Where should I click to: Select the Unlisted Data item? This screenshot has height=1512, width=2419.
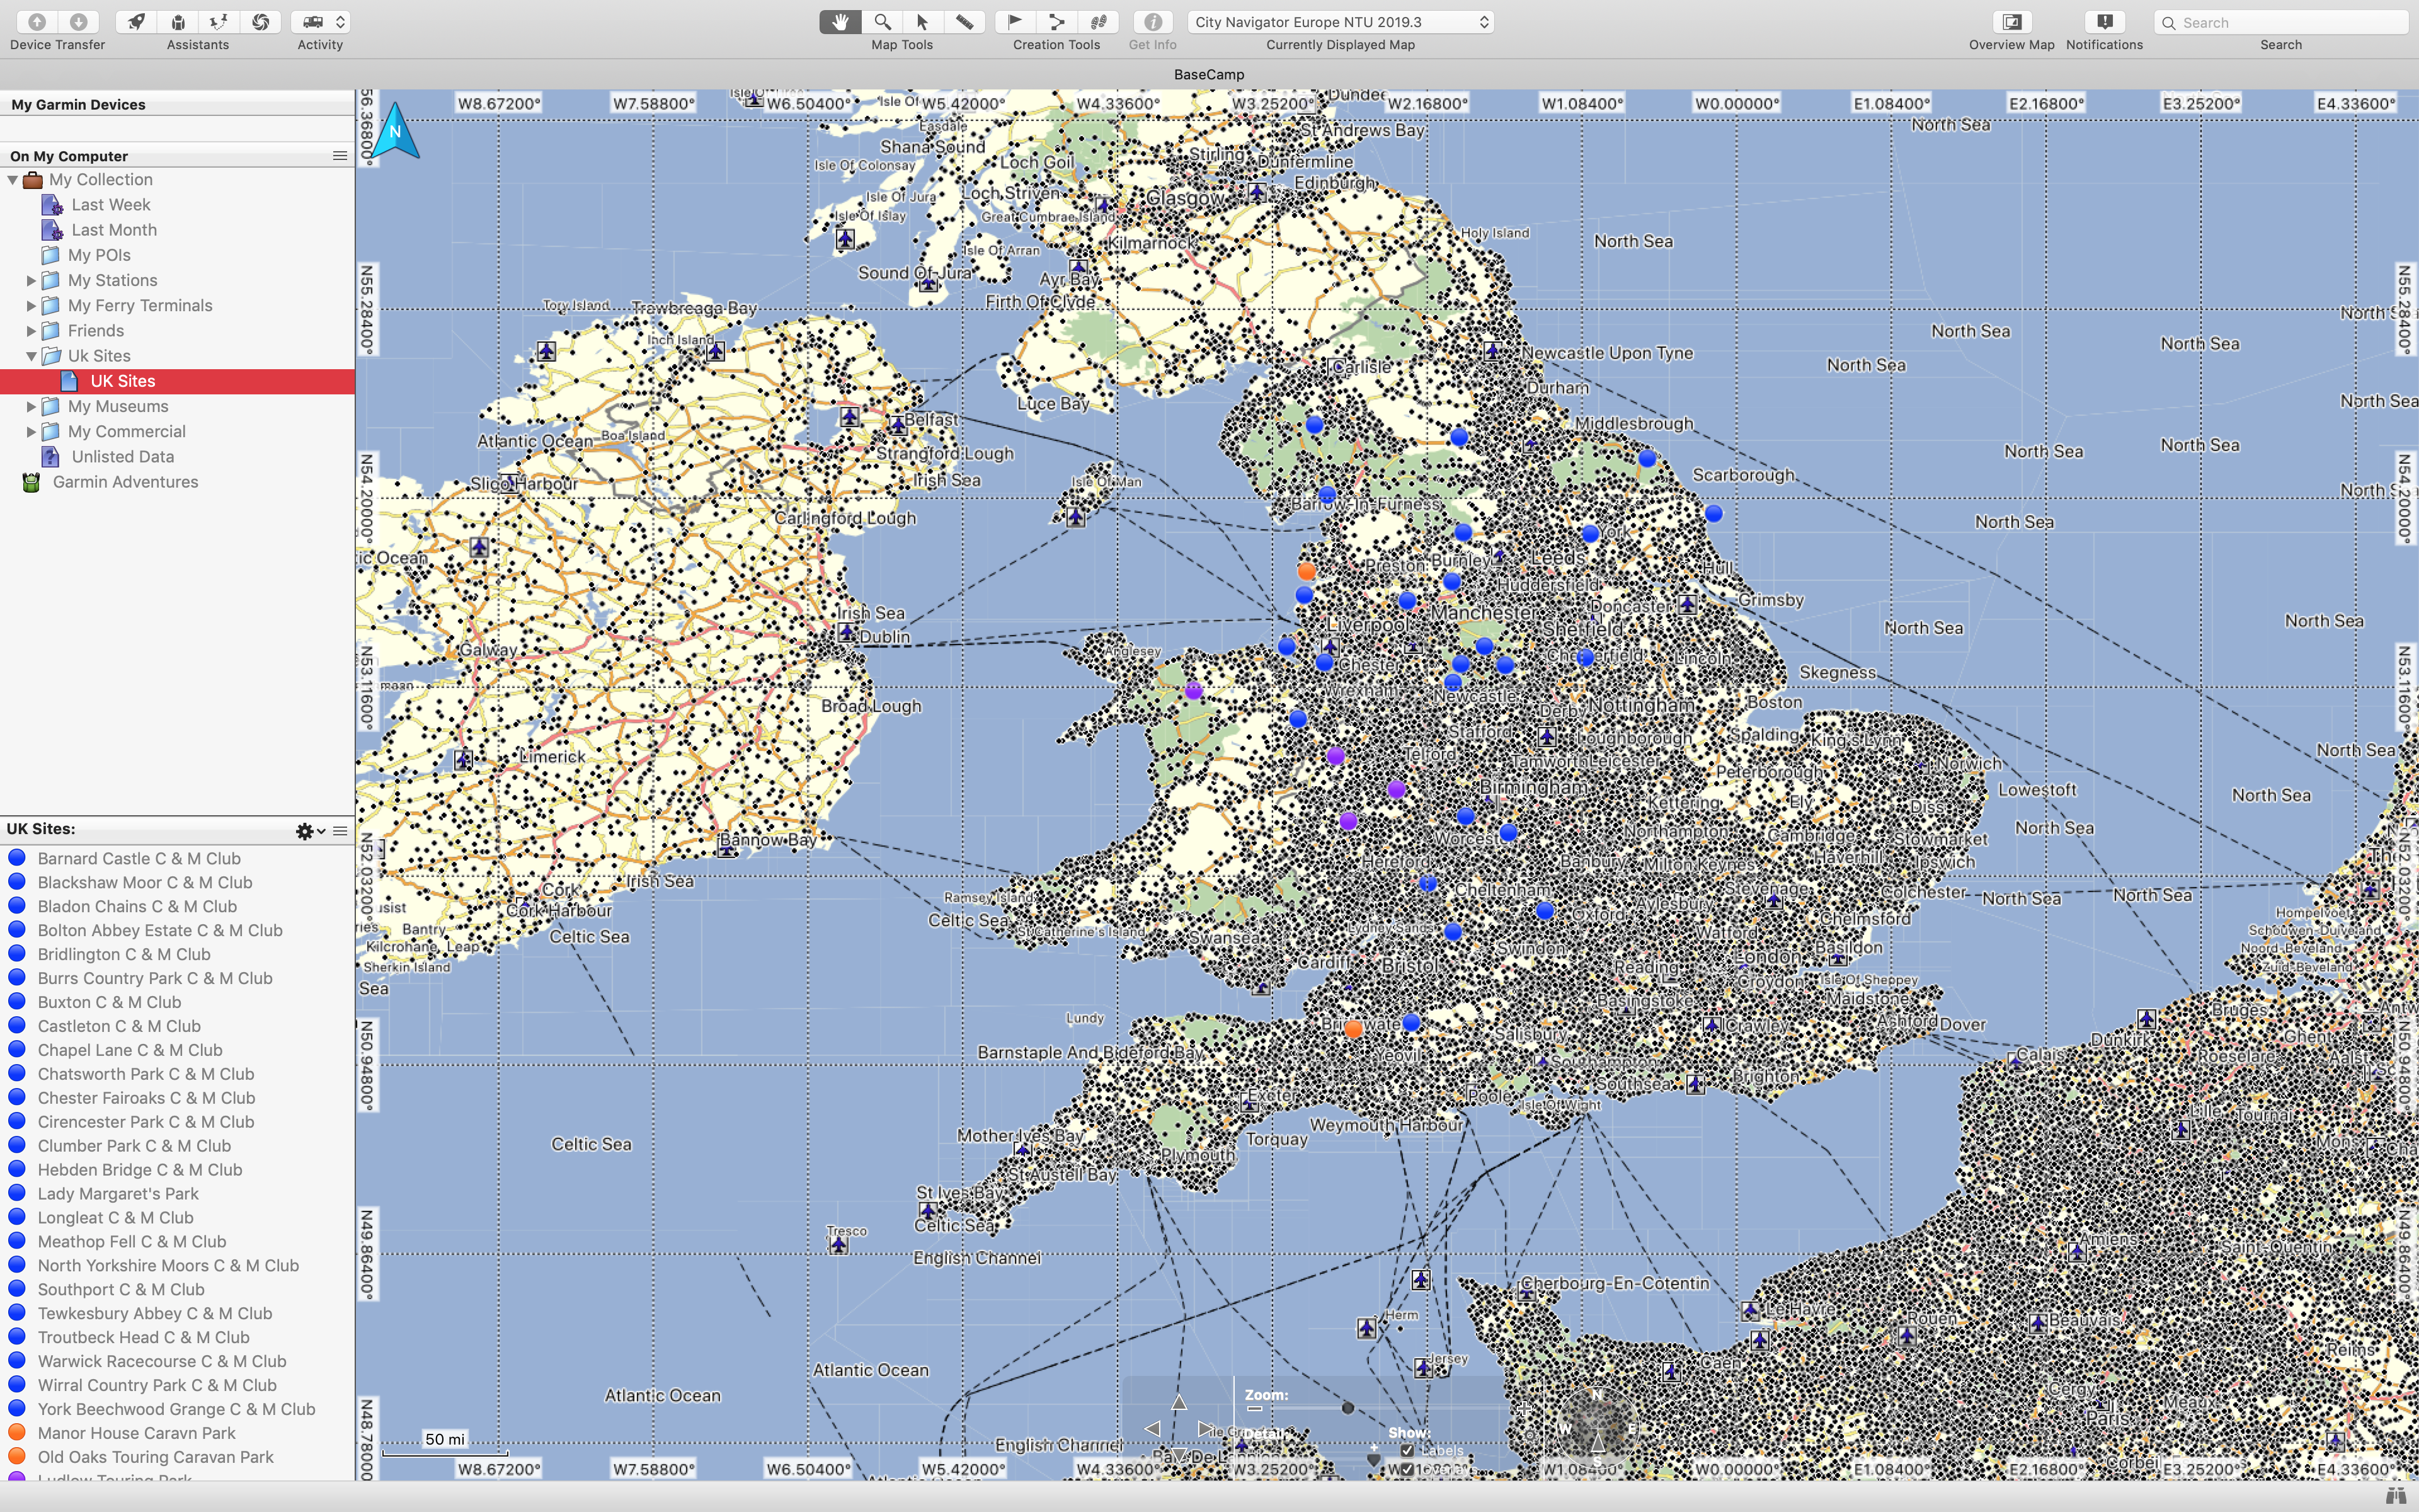point(122,456)
